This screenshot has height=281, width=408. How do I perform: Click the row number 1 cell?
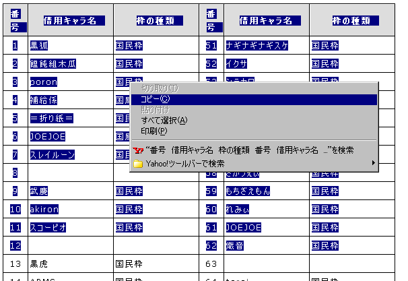tap(15, 46)
